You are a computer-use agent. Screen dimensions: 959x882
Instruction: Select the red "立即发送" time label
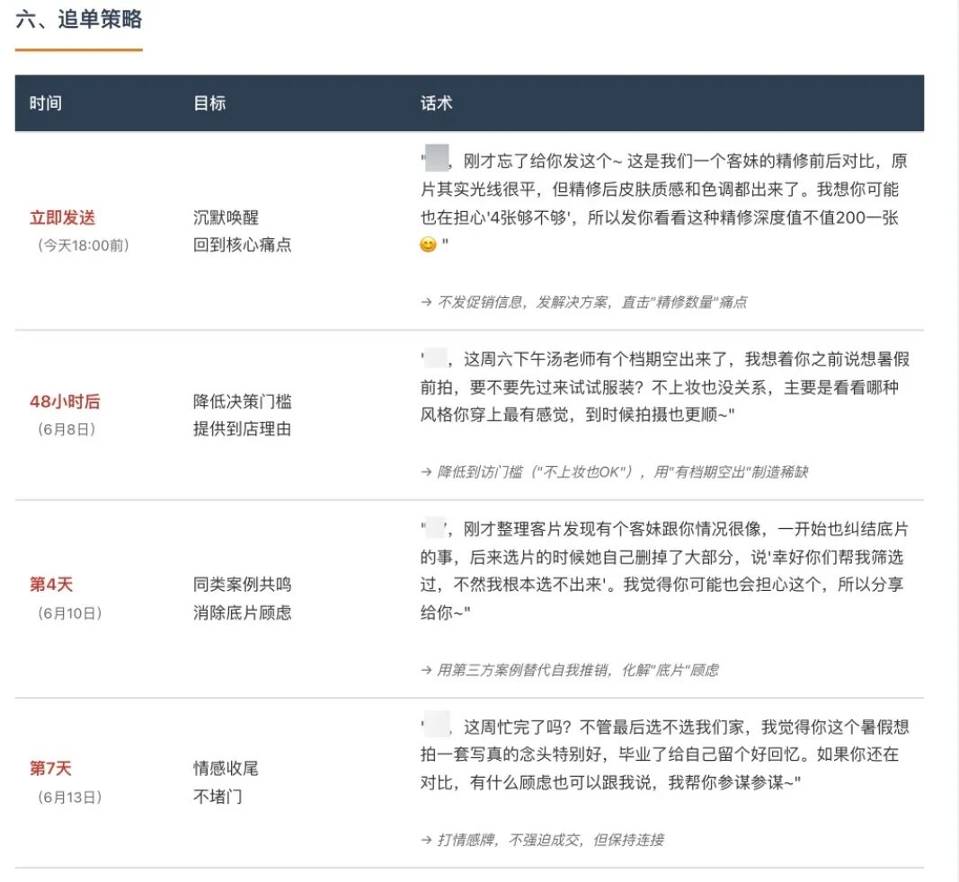[x=62, y=217]
